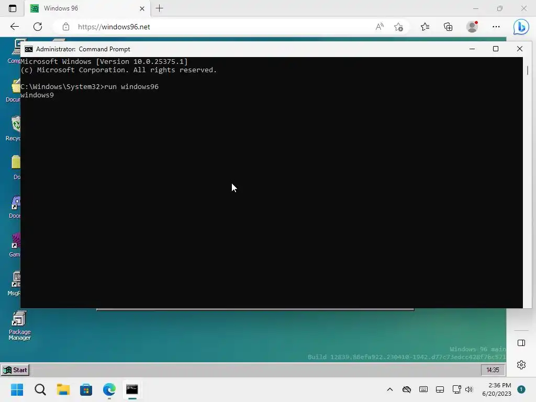This screenshot has width=536, height=402.
Task: Close the Command Prompt window
Action: pos(520,49)
